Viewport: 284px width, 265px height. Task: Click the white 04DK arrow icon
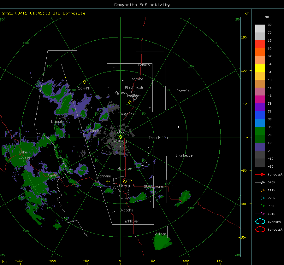click(260, 182)
